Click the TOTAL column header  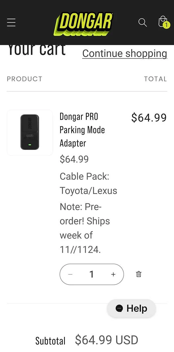pos(155,79)
